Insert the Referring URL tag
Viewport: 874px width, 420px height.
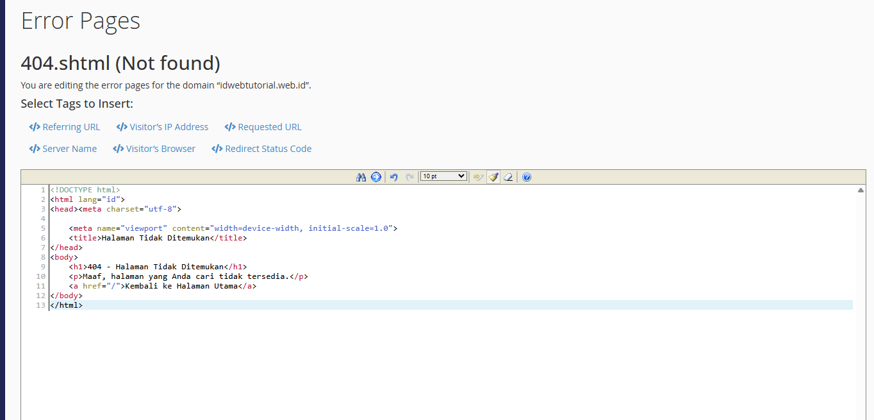pyautogui.click(x=65, y=127)
